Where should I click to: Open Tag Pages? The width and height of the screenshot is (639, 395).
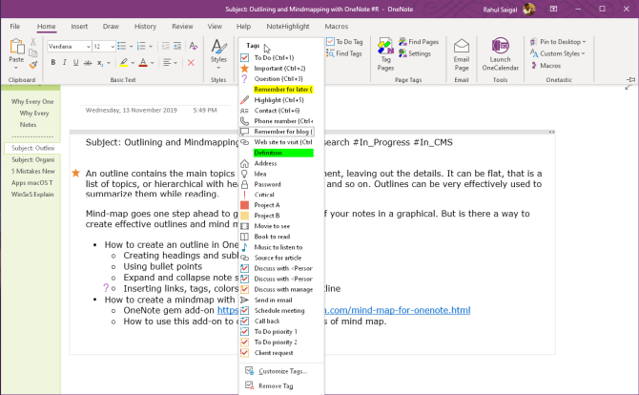click(x=385, y=54)
